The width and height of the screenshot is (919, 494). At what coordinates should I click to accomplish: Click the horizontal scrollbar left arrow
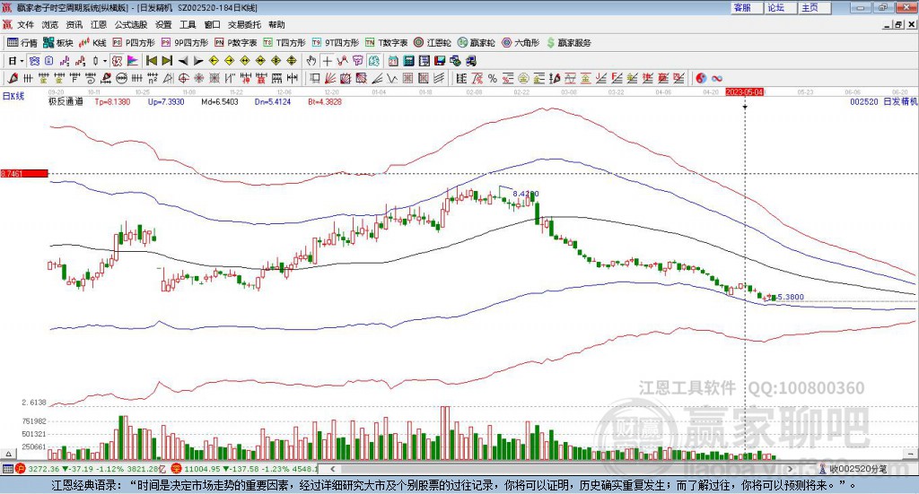tap(332, 469)
